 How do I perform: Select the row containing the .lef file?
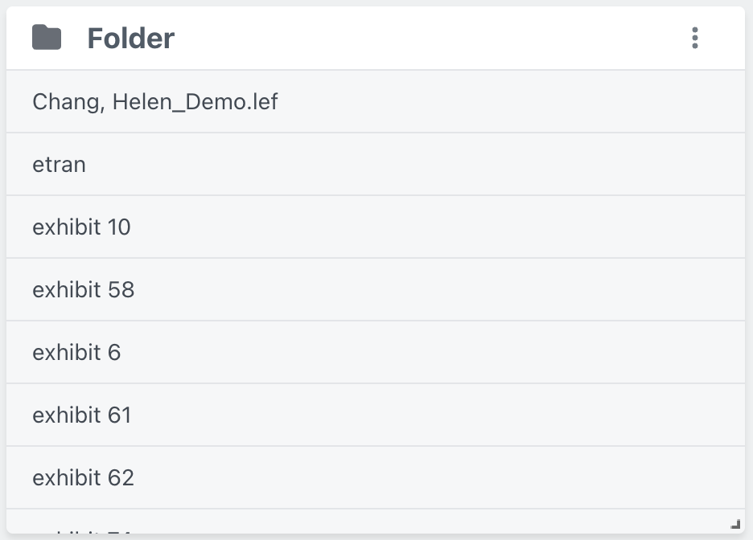[154, 102]
